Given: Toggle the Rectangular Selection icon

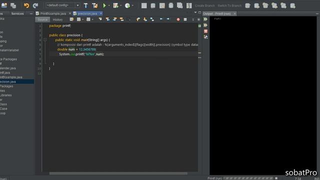Looking at the screenshot, I should click(129, 19).
